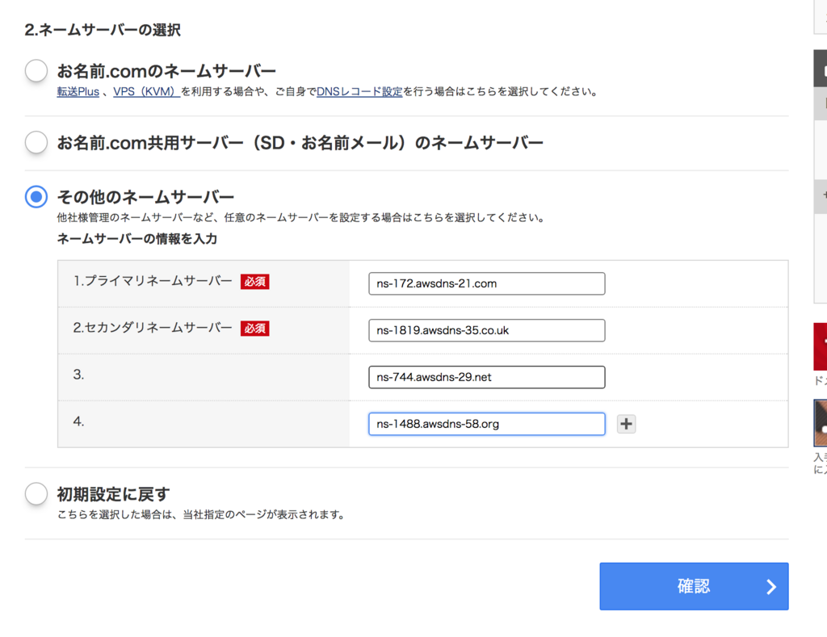This screenshot has height=637, width=827.
Task: Click the ネームサーバーの情報を入力 subheading
Action: [x=136, y=239]
